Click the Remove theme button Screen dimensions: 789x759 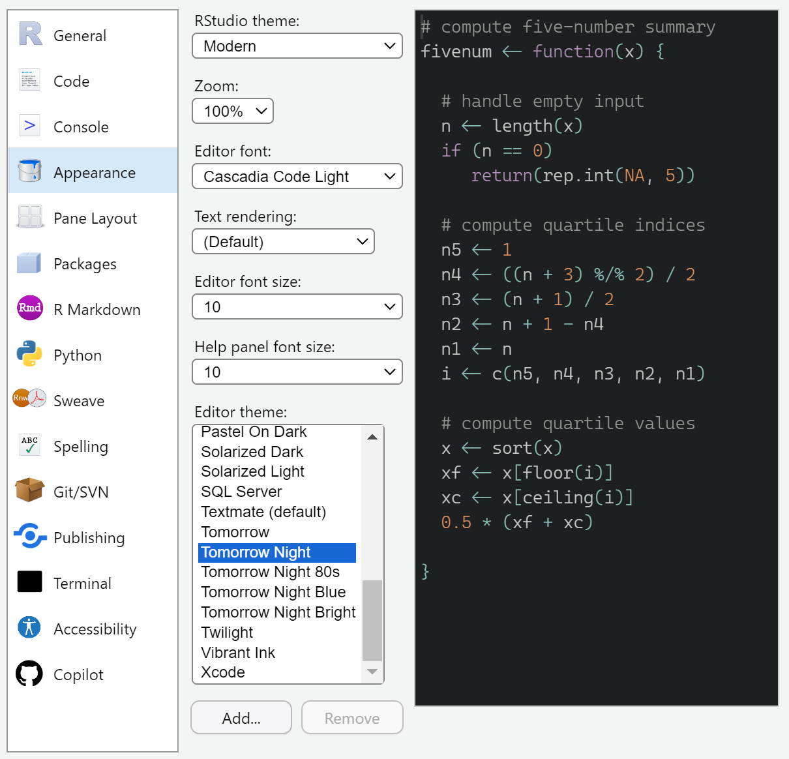(352, 718)
